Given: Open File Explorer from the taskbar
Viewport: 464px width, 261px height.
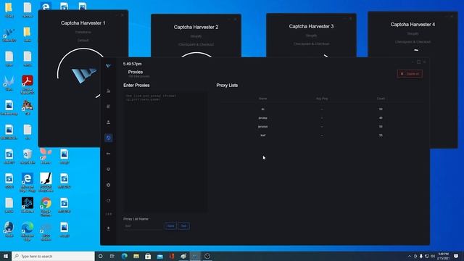Looking at the screenshot, I should click(136, 256).
